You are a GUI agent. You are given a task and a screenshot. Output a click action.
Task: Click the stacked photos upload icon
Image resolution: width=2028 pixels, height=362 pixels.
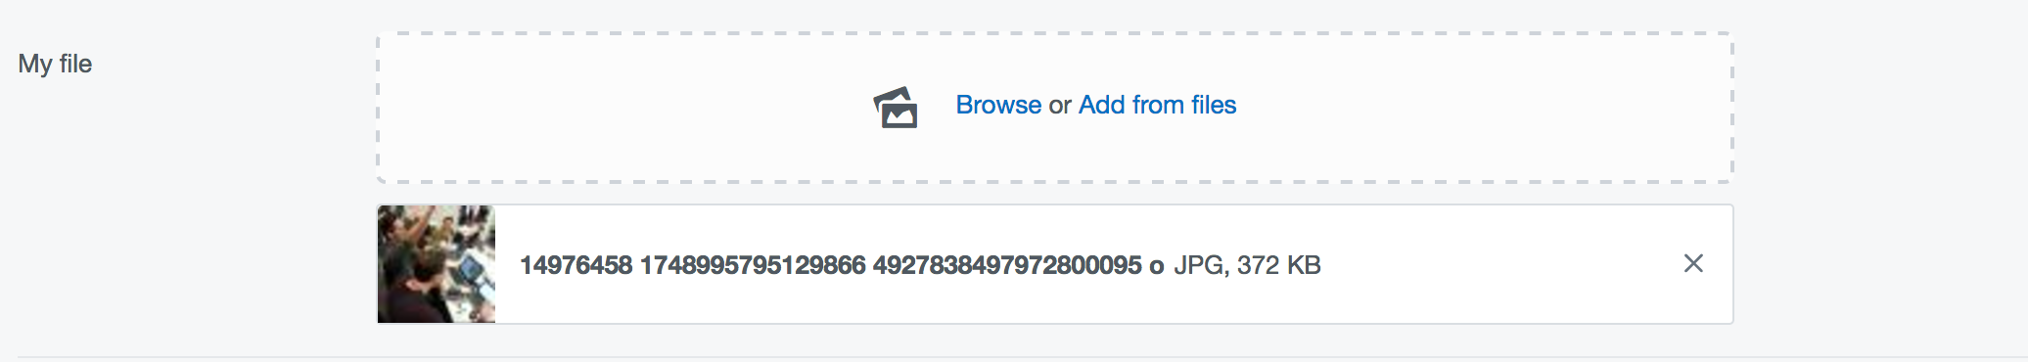[896, 108]
